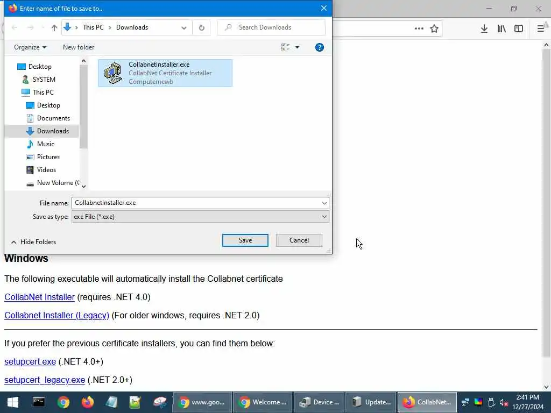Click Downloads in address breadcrumb

[132, 27]
